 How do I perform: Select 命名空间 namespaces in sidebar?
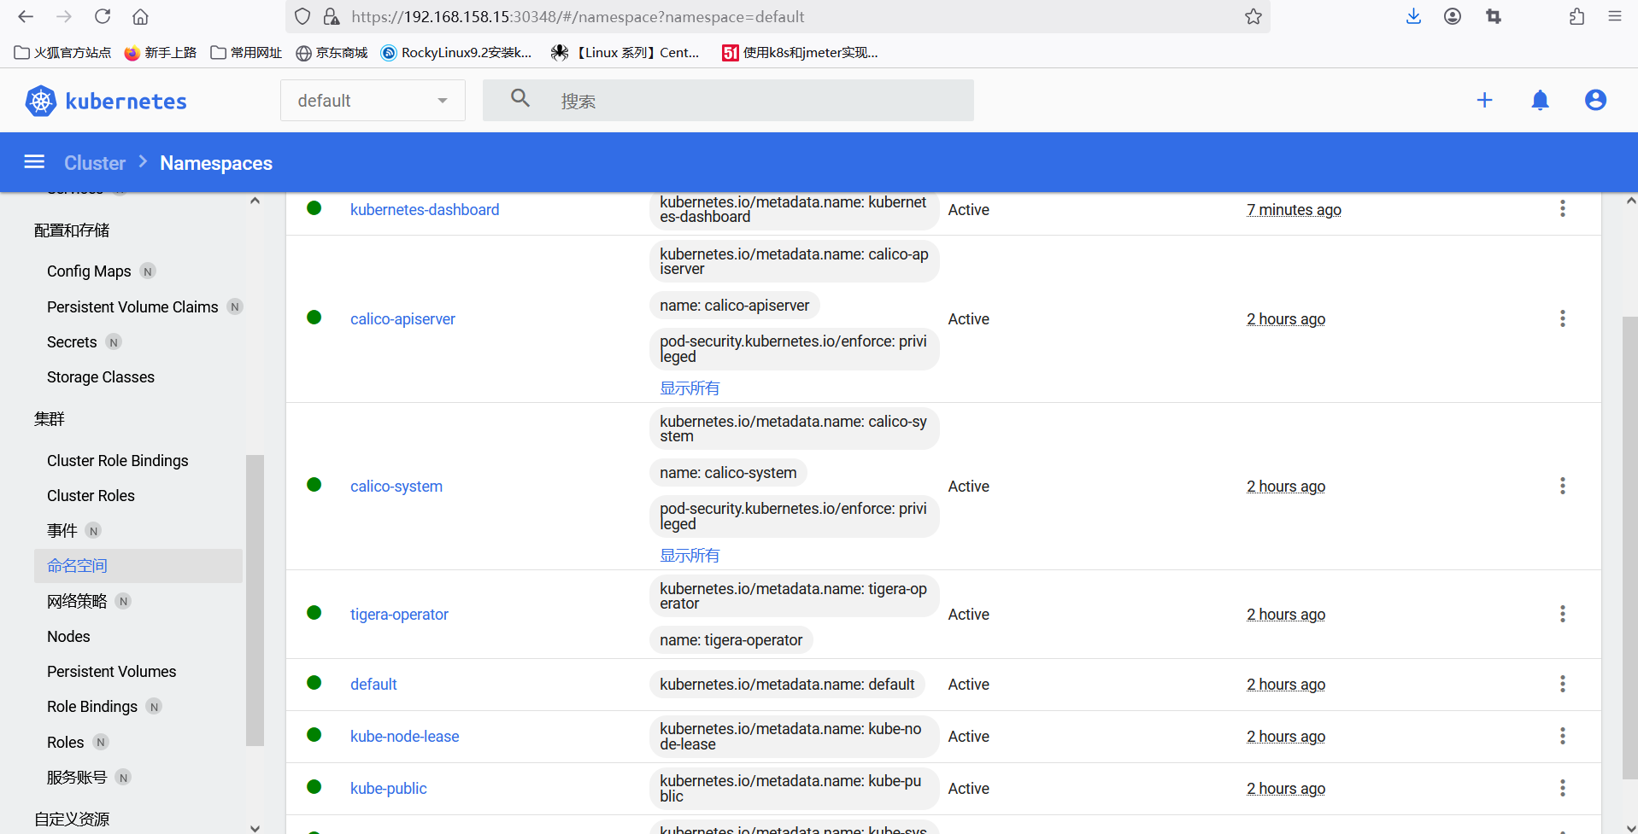[138, 566]
